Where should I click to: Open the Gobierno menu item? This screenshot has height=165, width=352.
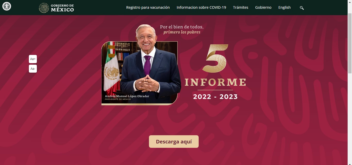tap(263, 7)
